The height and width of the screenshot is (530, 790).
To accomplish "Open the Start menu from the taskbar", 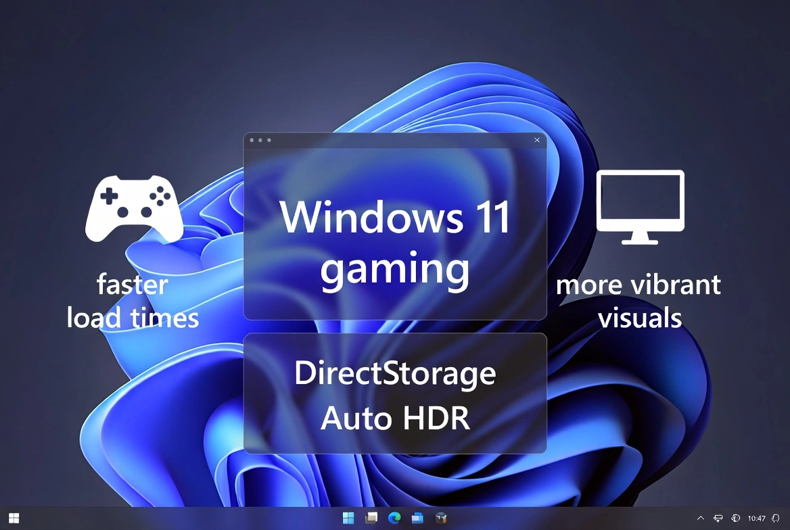I will coord(348,518).
